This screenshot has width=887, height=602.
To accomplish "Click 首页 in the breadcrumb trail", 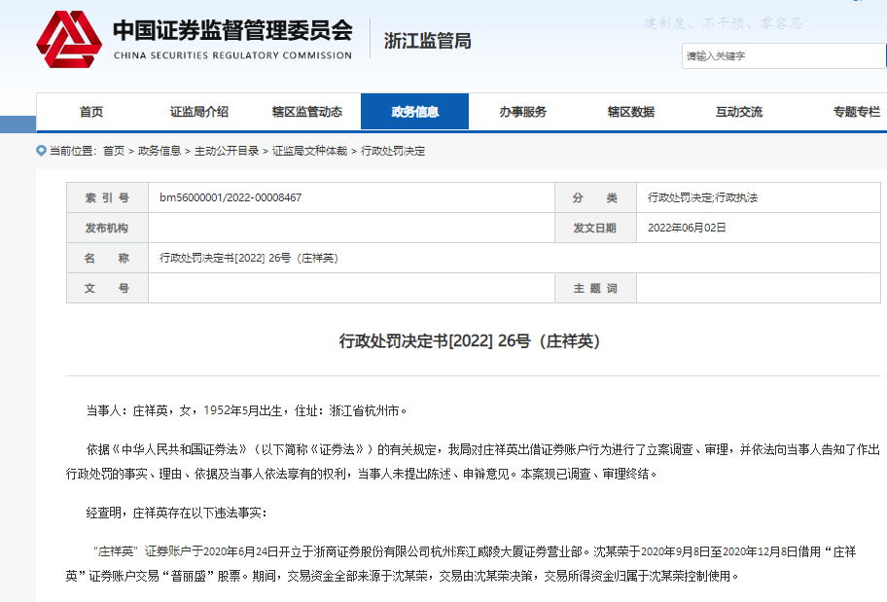I will pos(114,151).
